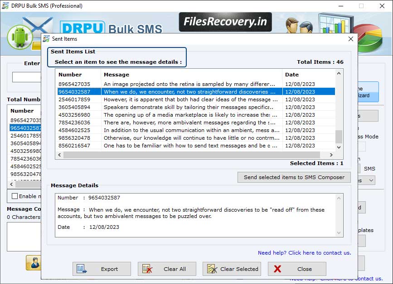Click the message composer text area in main window
393x284 pixels.
coord(24,237)
